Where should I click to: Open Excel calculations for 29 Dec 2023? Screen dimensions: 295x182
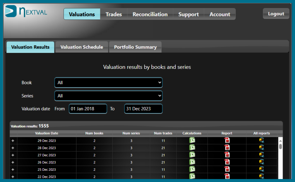(192, 140)
